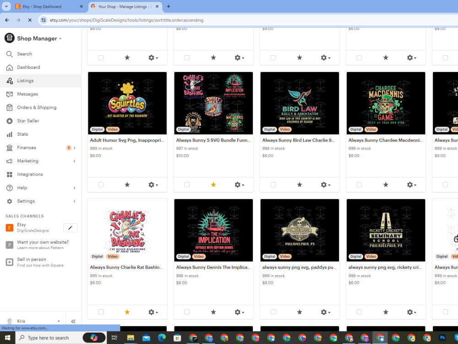Open gear menu for Ponderosa listing
This screenshot has width=458, height=344.
point(325,312)
